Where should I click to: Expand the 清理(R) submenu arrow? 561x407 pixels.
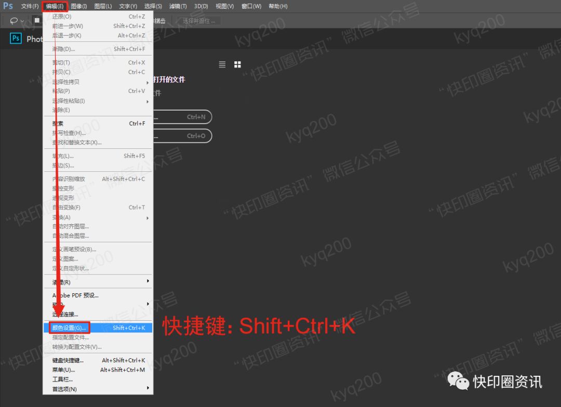(x=148, y=281)
